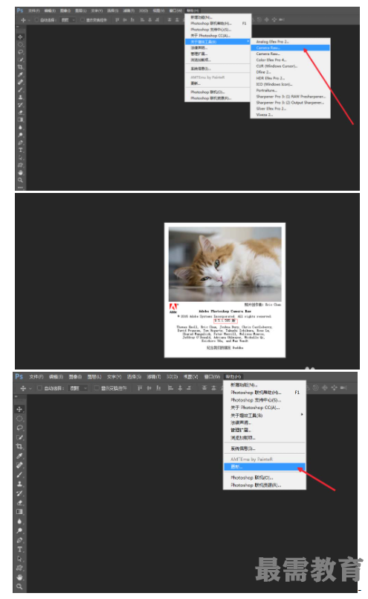Open the 图层 dropdown in lower options bar
Image resolution: width=368 pixels, height=599 pixels.
coord(78,388)
